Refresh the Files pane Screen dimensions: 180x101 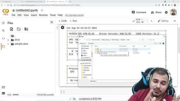19,29
